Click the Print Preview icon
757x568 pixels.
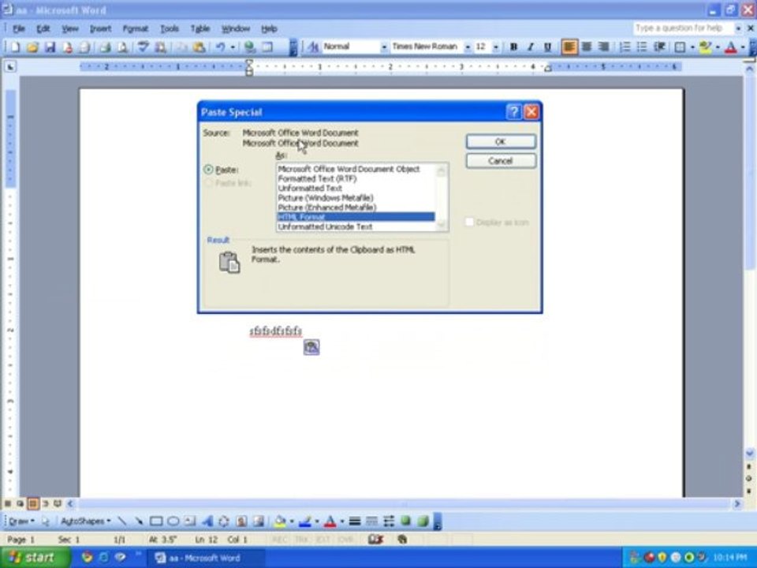coord(123,47)
